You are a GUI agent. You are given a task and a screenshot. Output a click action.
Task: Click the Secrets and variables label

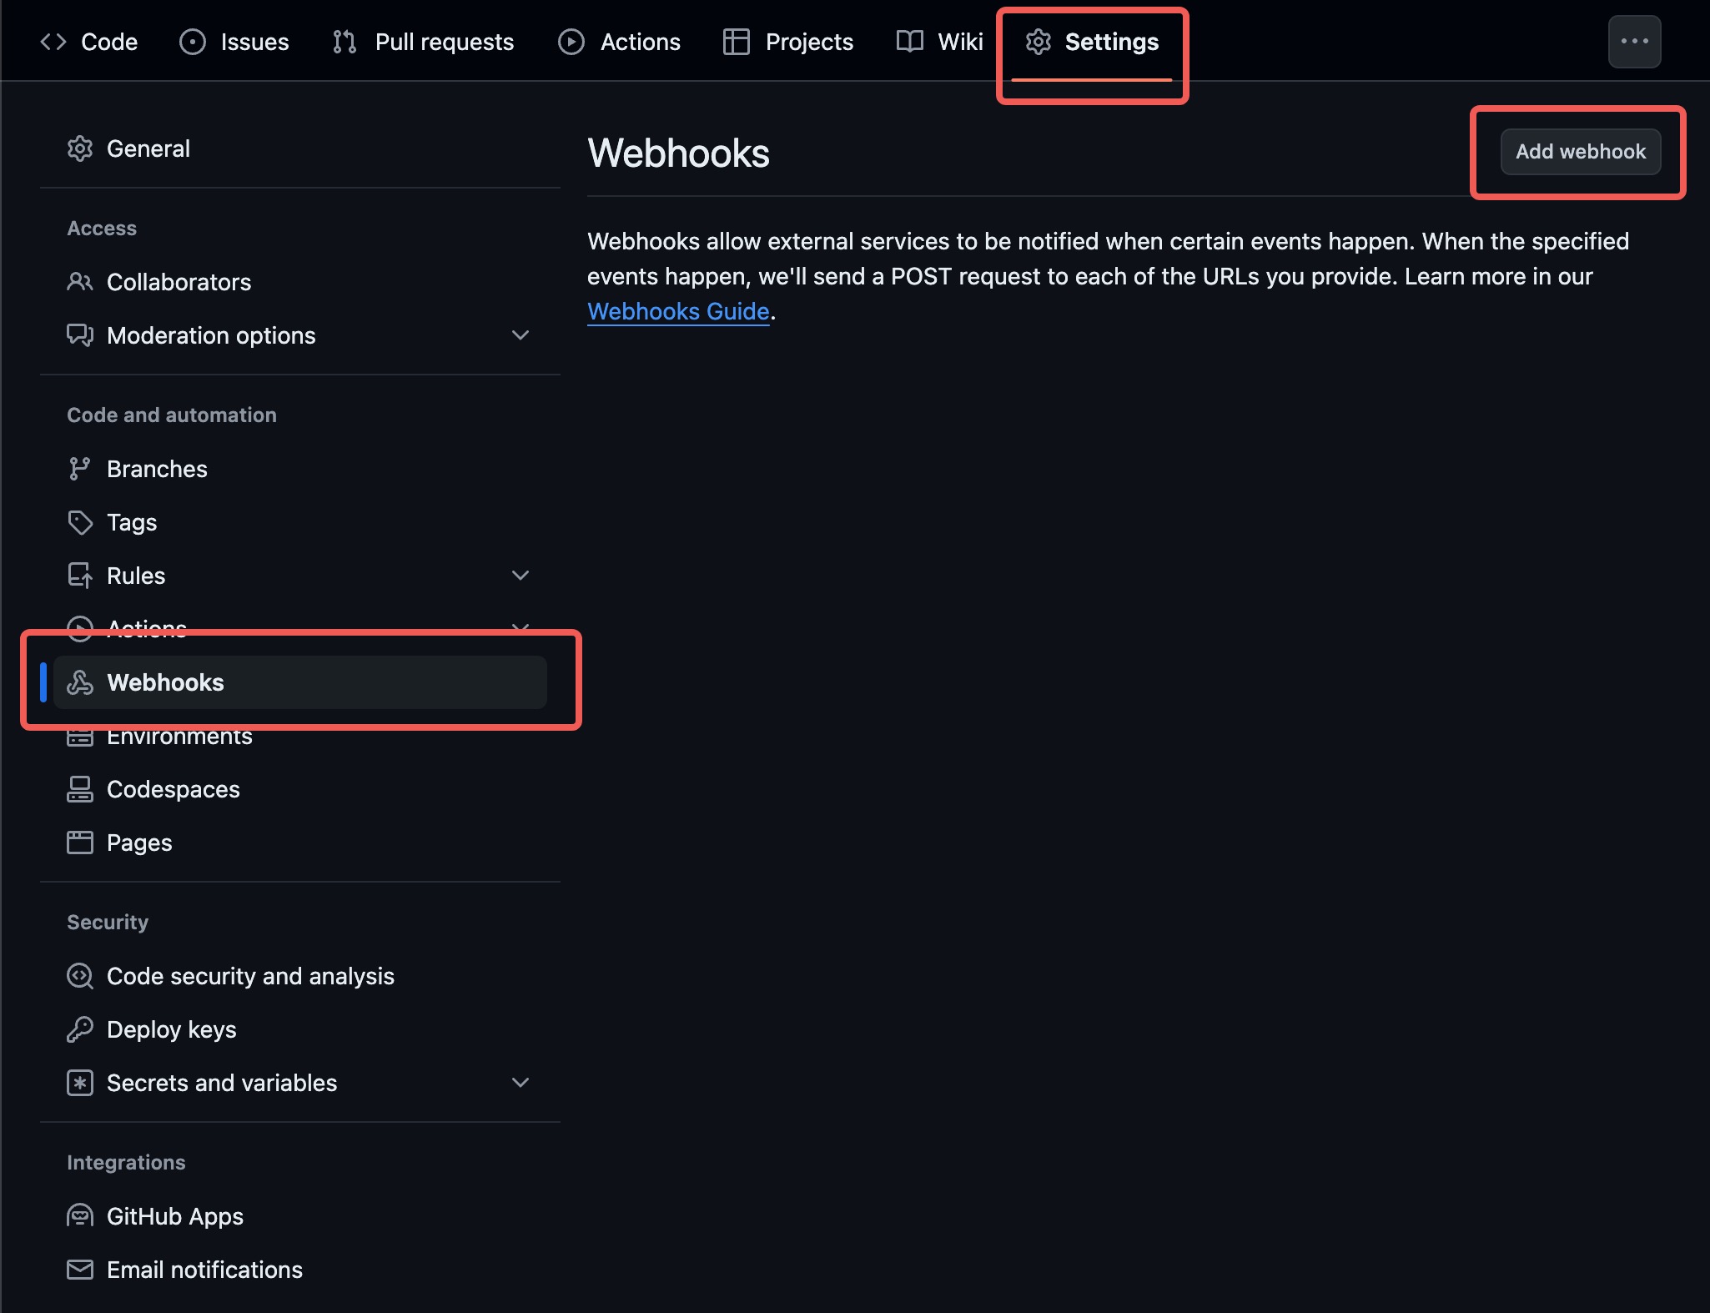(222, 1083)
